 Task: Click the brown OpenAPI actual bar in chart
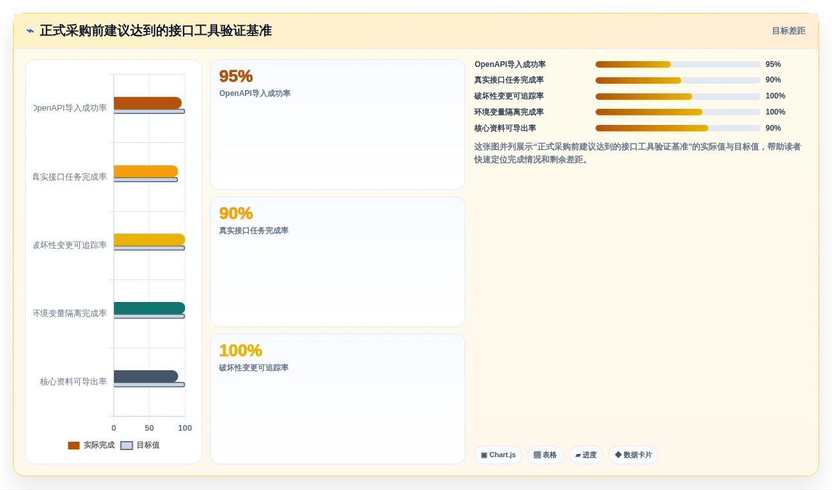pyautogui.click(x=148, y=103)
